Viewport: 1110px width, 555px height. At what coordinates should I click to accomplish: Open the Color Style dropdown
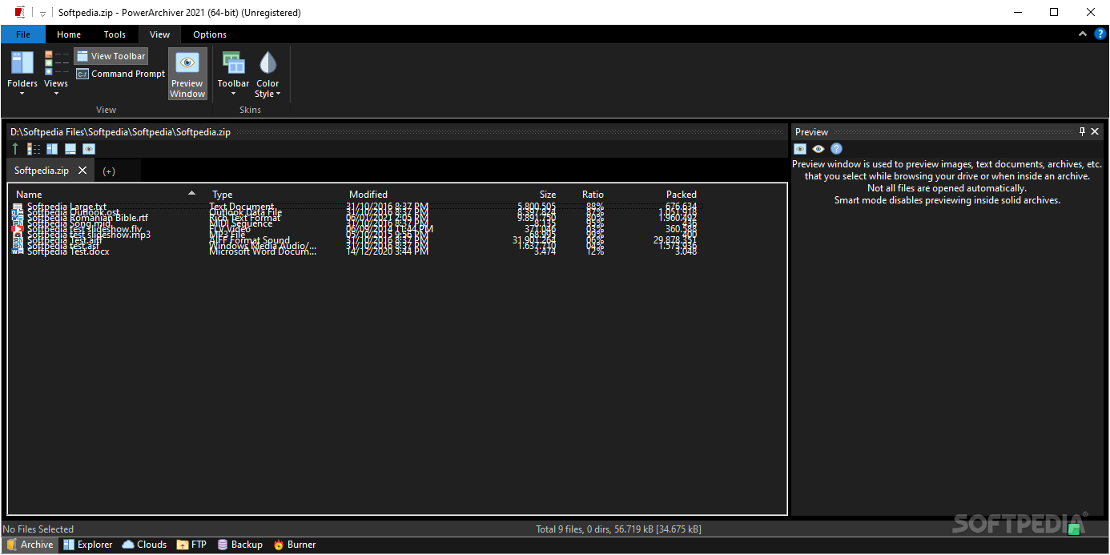coord(267,73)
